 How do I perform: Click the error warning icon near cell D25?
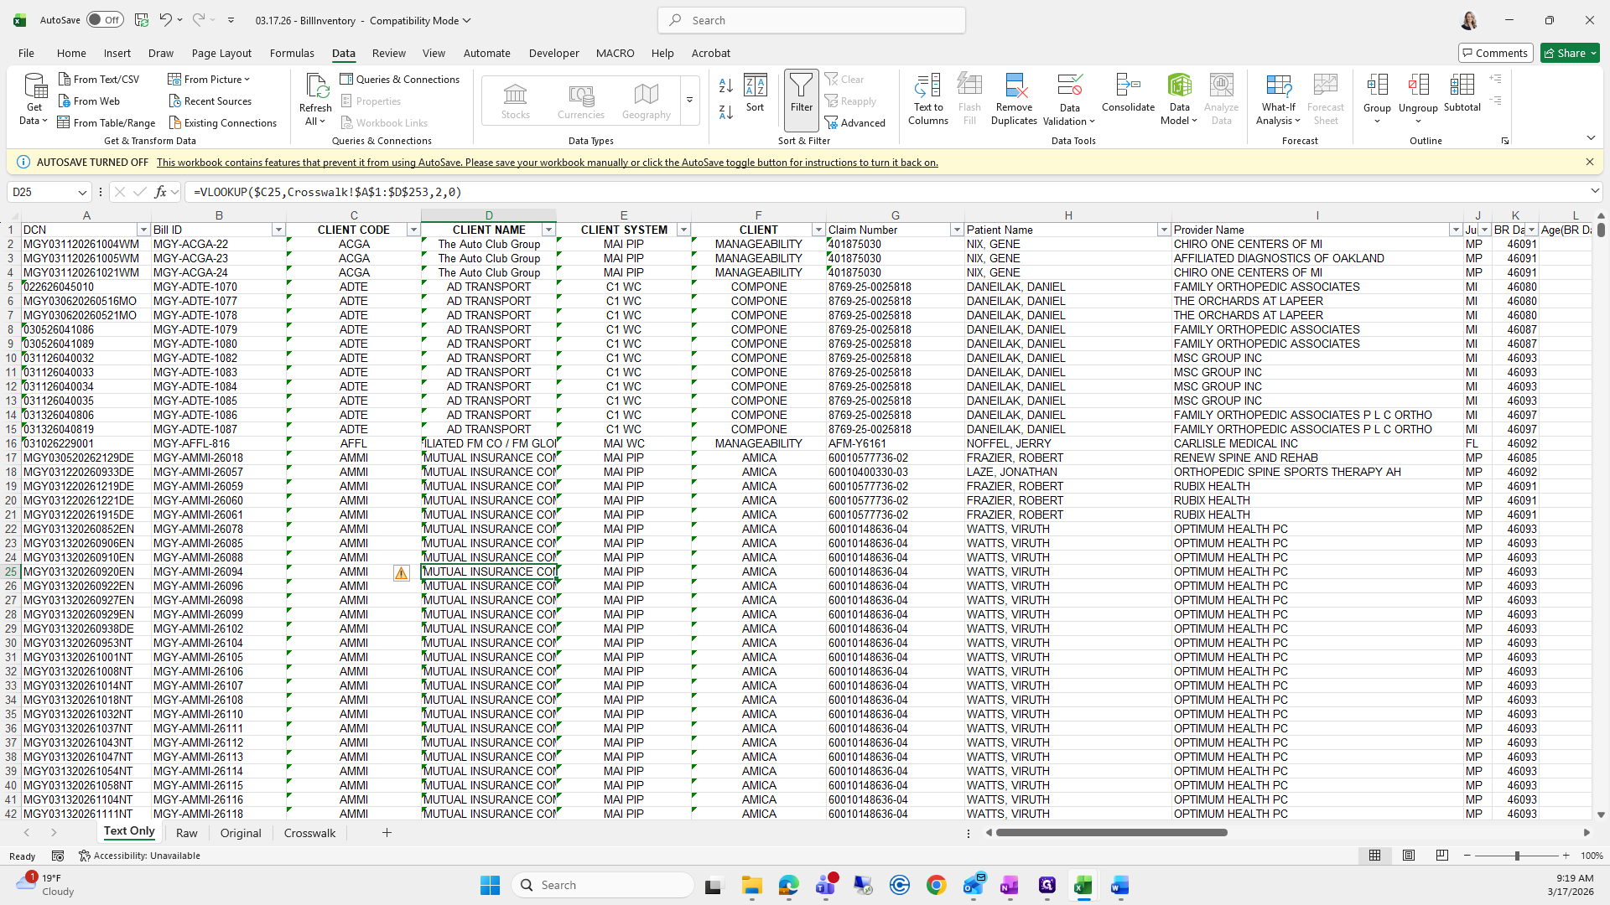401,572
